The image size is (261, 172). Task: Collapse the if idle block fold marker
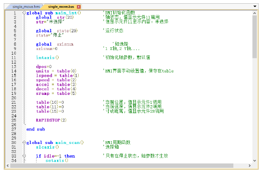point(24,156)
